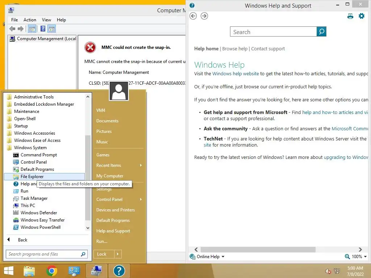Screen dimensions: 371x278
Task: Open Online Help dropdown in status bar
Action: tap(207, 257)
